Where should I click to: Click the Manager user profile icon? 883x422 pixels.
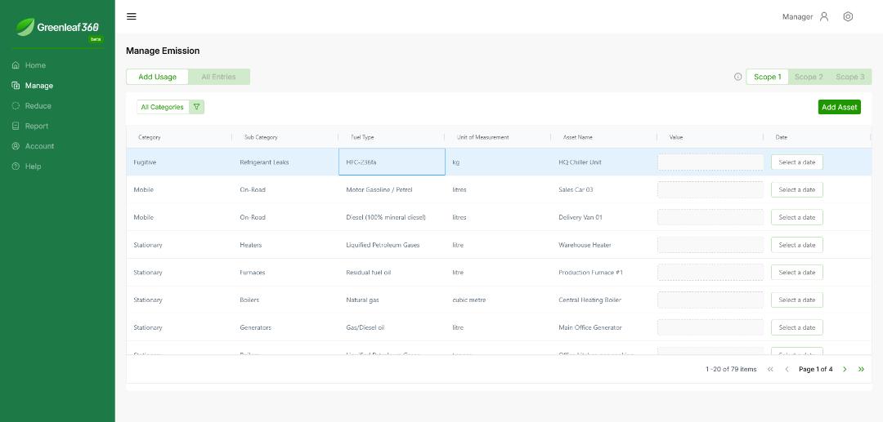[x=824, y=16]
